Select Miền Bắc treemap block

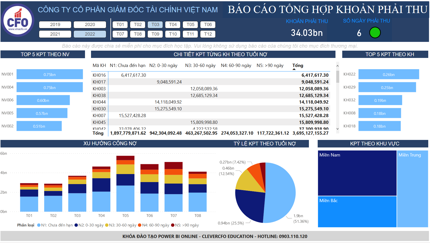[357, 212]
